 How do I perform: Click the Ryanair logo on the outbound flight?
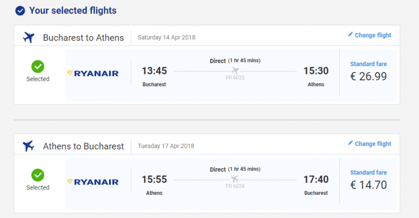point(93,73)
